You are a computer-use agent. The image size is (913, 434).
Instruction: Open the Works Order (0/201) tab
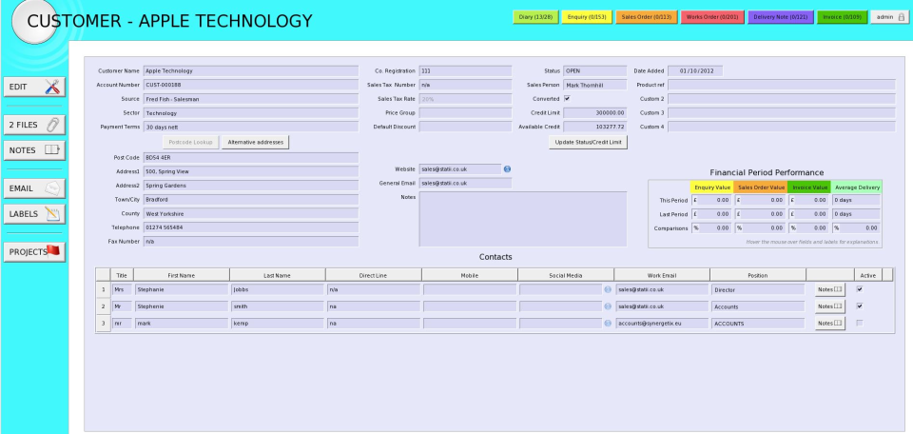click(712, 17)
